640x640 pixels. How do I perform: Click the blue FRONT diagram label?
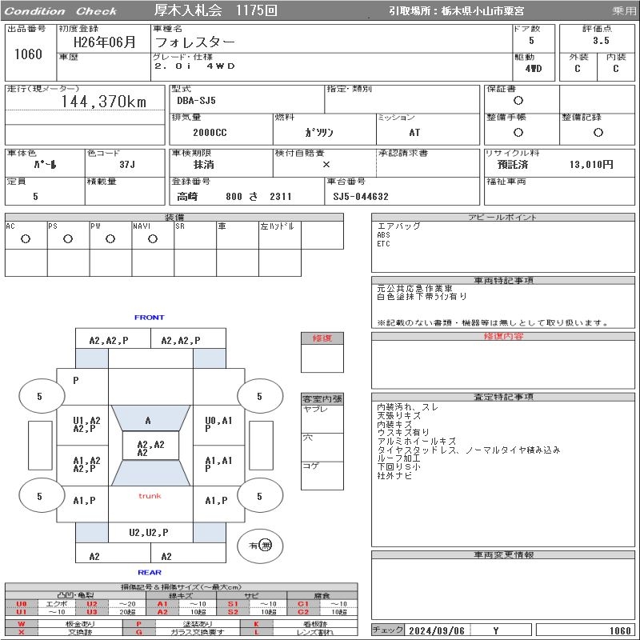pyautogui.click(x=150, y=317)
